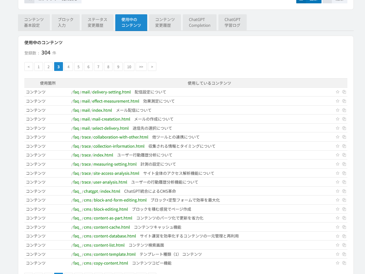Click copy icon for mail-createtion.html row
Image resolution: width=365 pixels, height=274 pixels.
[x=344, y=119]
